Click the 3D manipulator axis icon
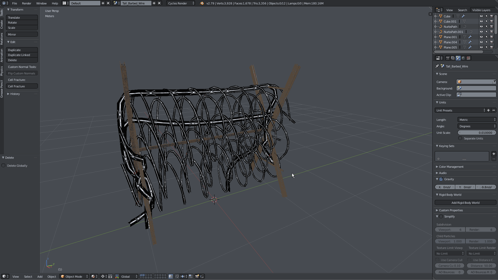Image resolution: width=498 pixels, height=280 pixels. click(117, 276)
